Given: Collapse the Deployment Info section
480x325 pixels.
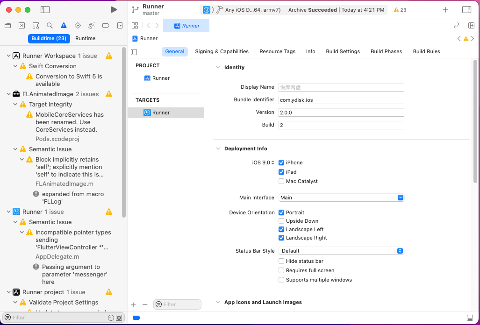Looking at the screenshot, I should tap(217, 148).
